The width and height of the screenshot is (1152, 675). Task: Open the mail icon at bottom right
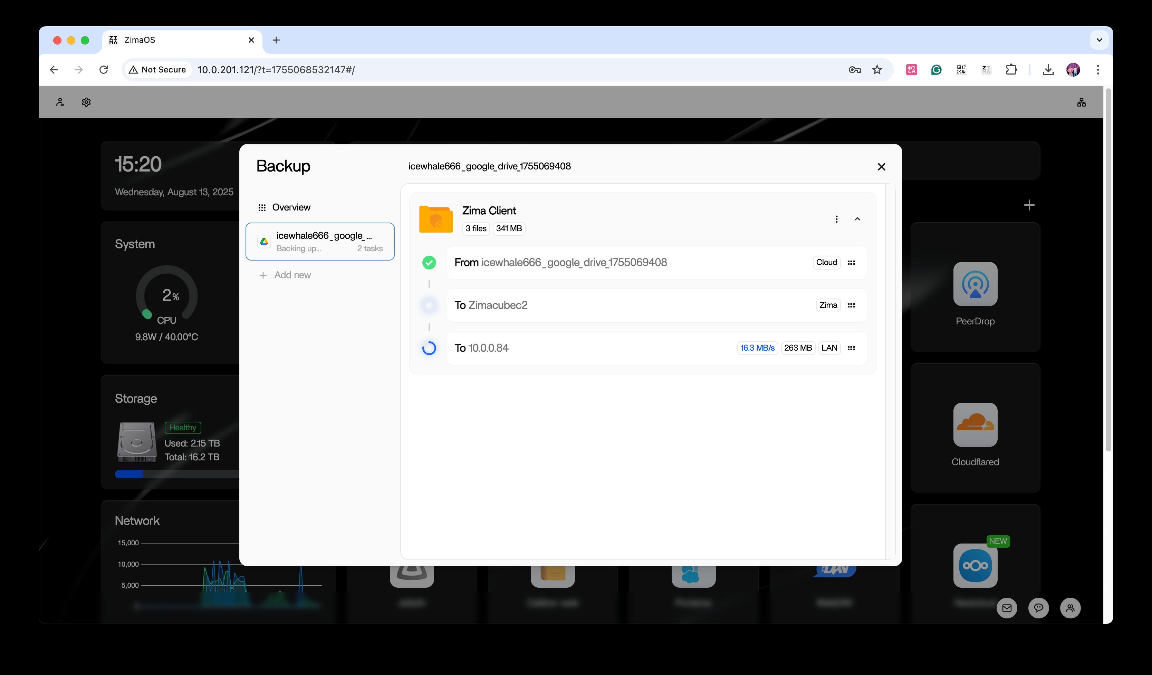(x=1007, y=608)
